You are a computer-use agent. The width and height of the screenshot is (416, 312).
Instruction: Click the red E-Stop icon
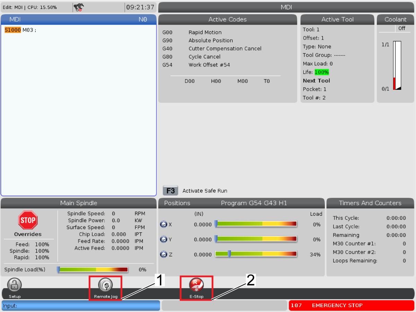[x=196, y=285]
